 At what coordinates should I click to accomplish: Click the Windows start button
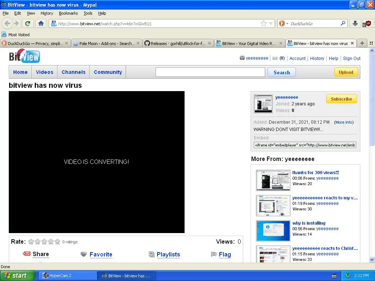[17, 276]
